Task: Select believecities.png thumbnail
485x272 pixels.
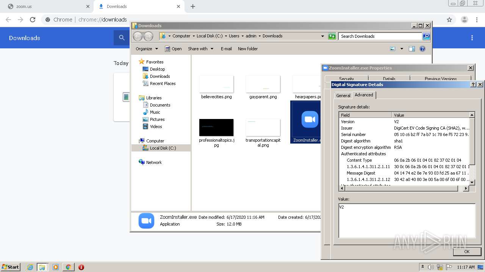Action: [216, 84]
